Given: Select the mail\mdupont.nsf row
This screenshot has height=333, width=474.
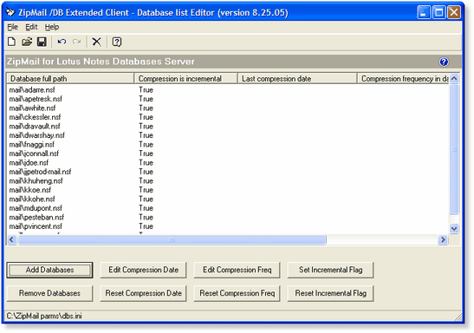Looking at the screenshot, I should pyautogui.click(x=227, y=208).
